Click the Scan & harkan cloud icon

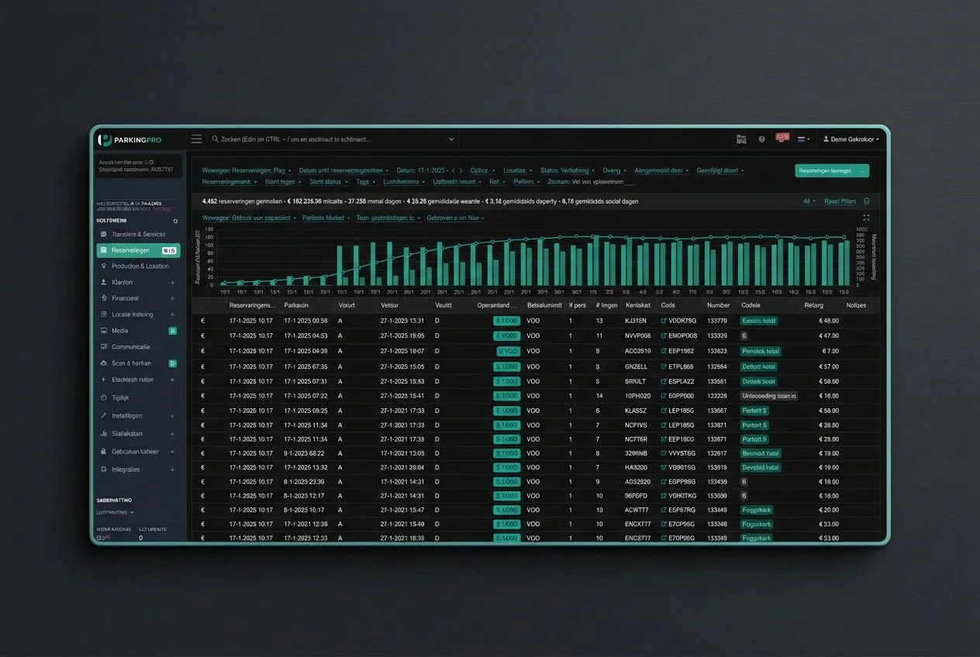click(104, 363)
